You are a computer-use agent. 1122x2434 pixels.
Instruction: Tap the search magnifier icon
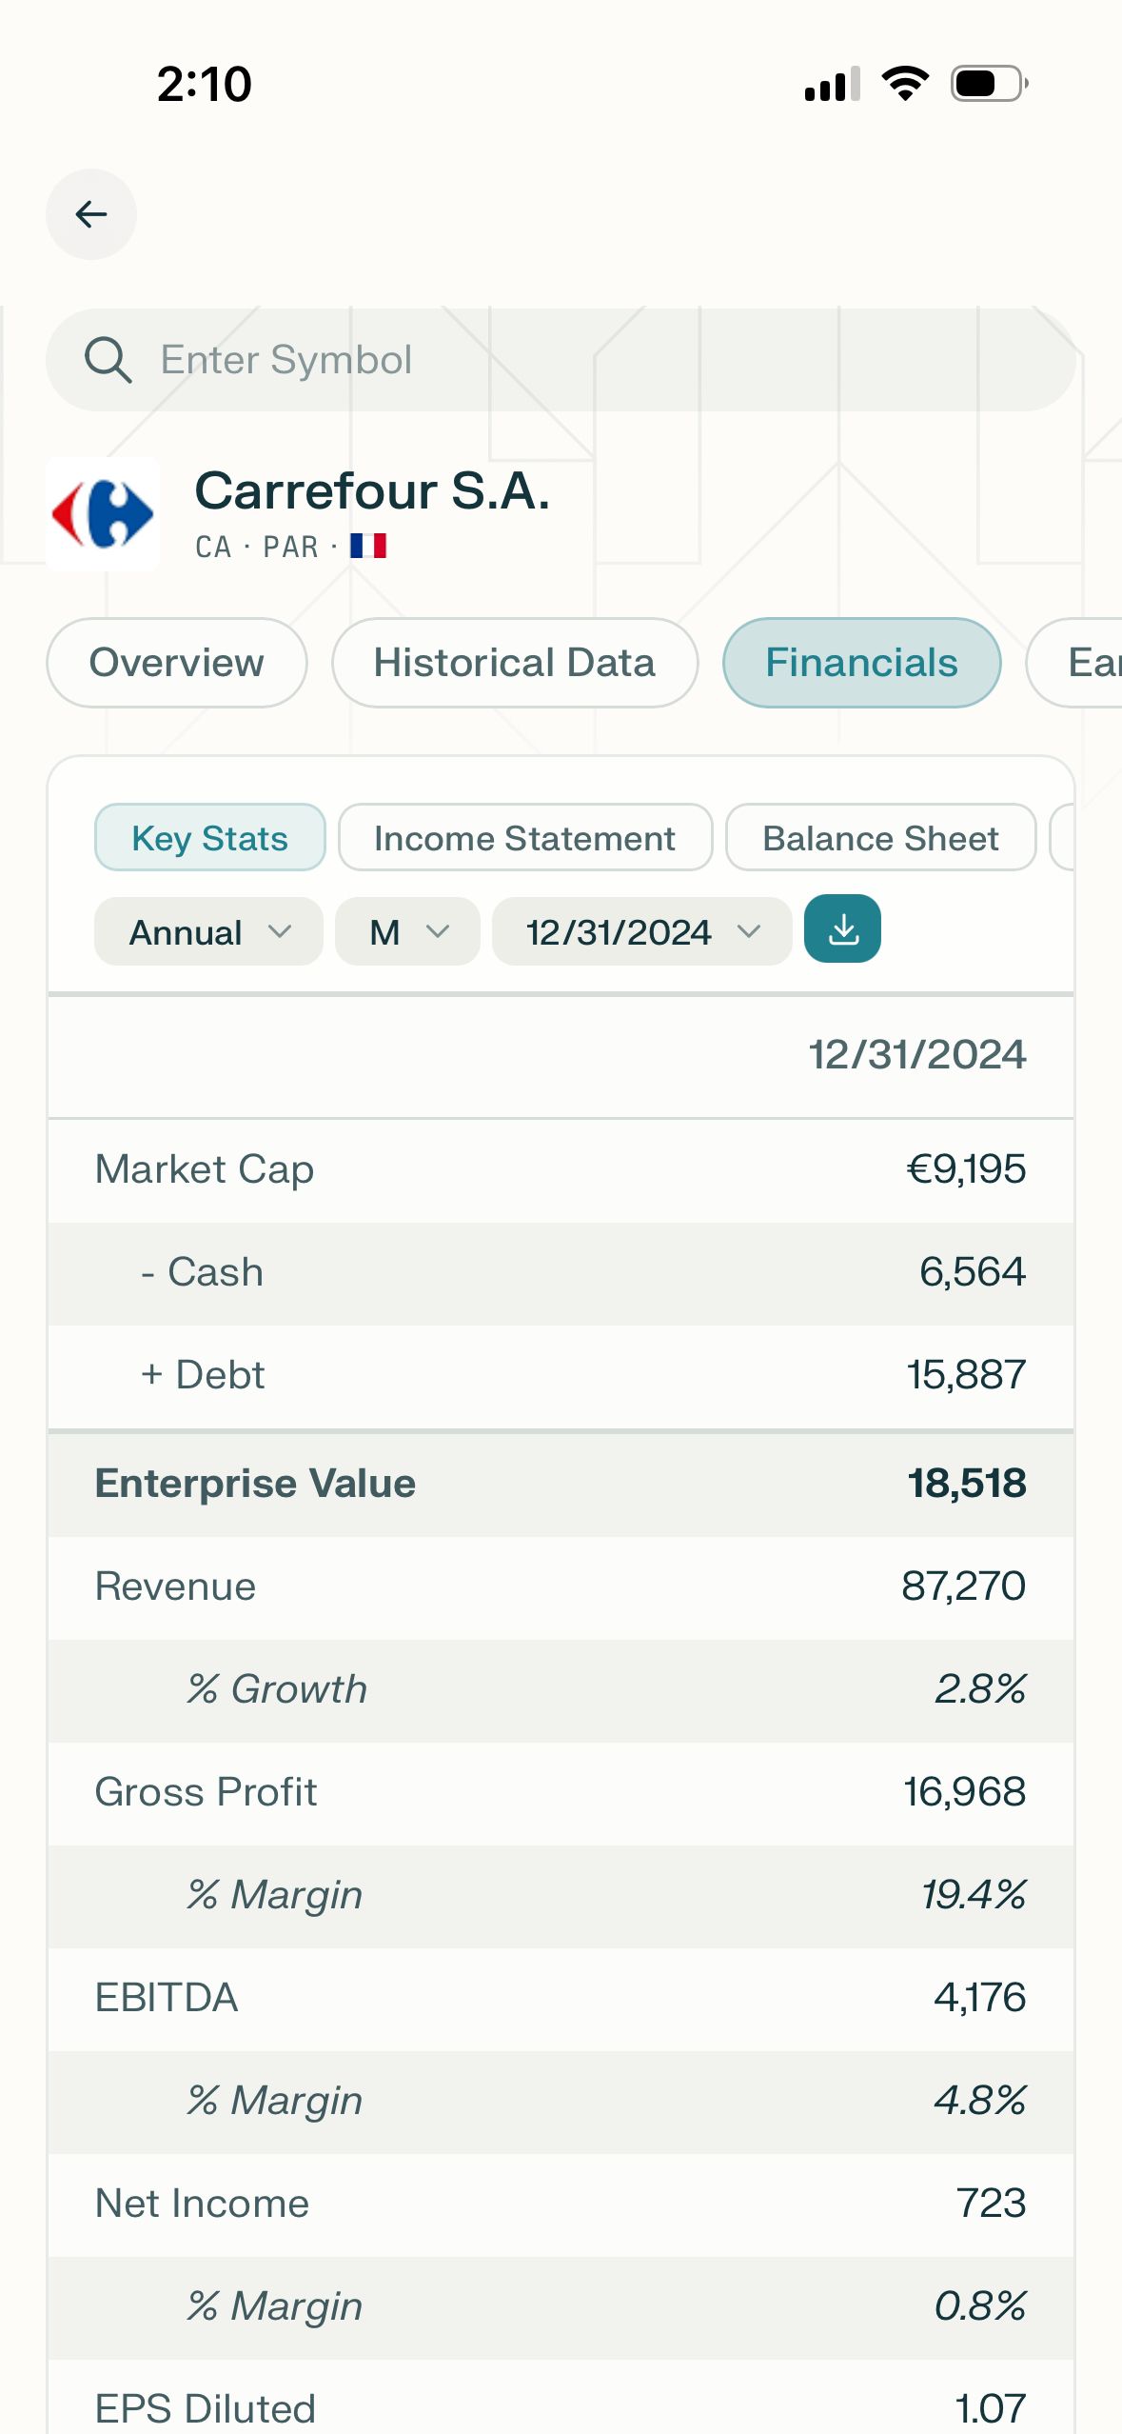[108, 360]
